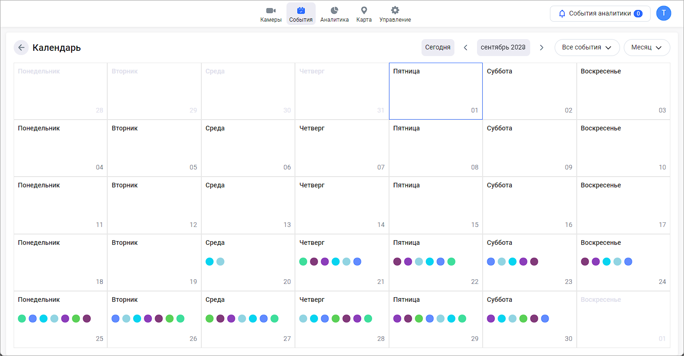Viewport: 684px width, 356px height.
Task: Open Управление gear settings icon
Action: pyautogui.click(x=395, y=10)
